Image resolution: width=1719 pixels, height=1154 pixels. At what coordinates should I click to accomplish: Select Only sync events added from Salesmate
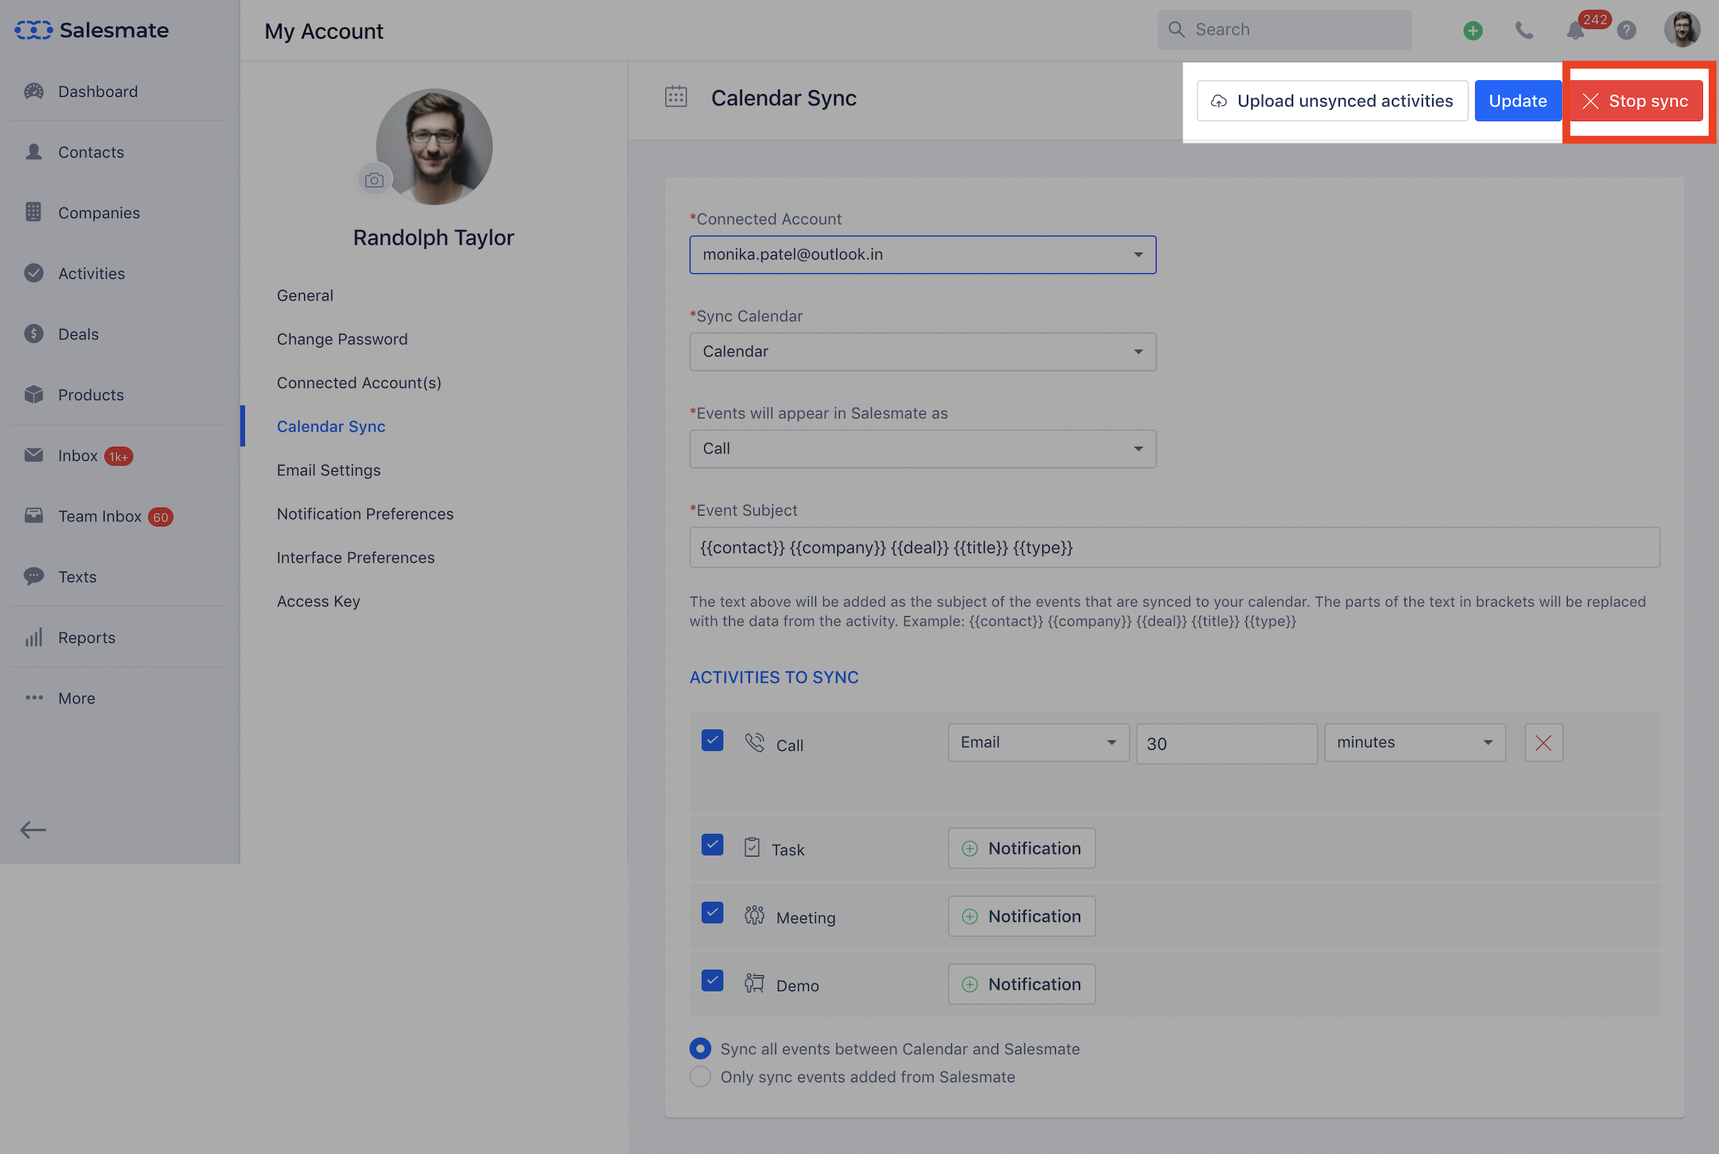(x=701, y=1076)
